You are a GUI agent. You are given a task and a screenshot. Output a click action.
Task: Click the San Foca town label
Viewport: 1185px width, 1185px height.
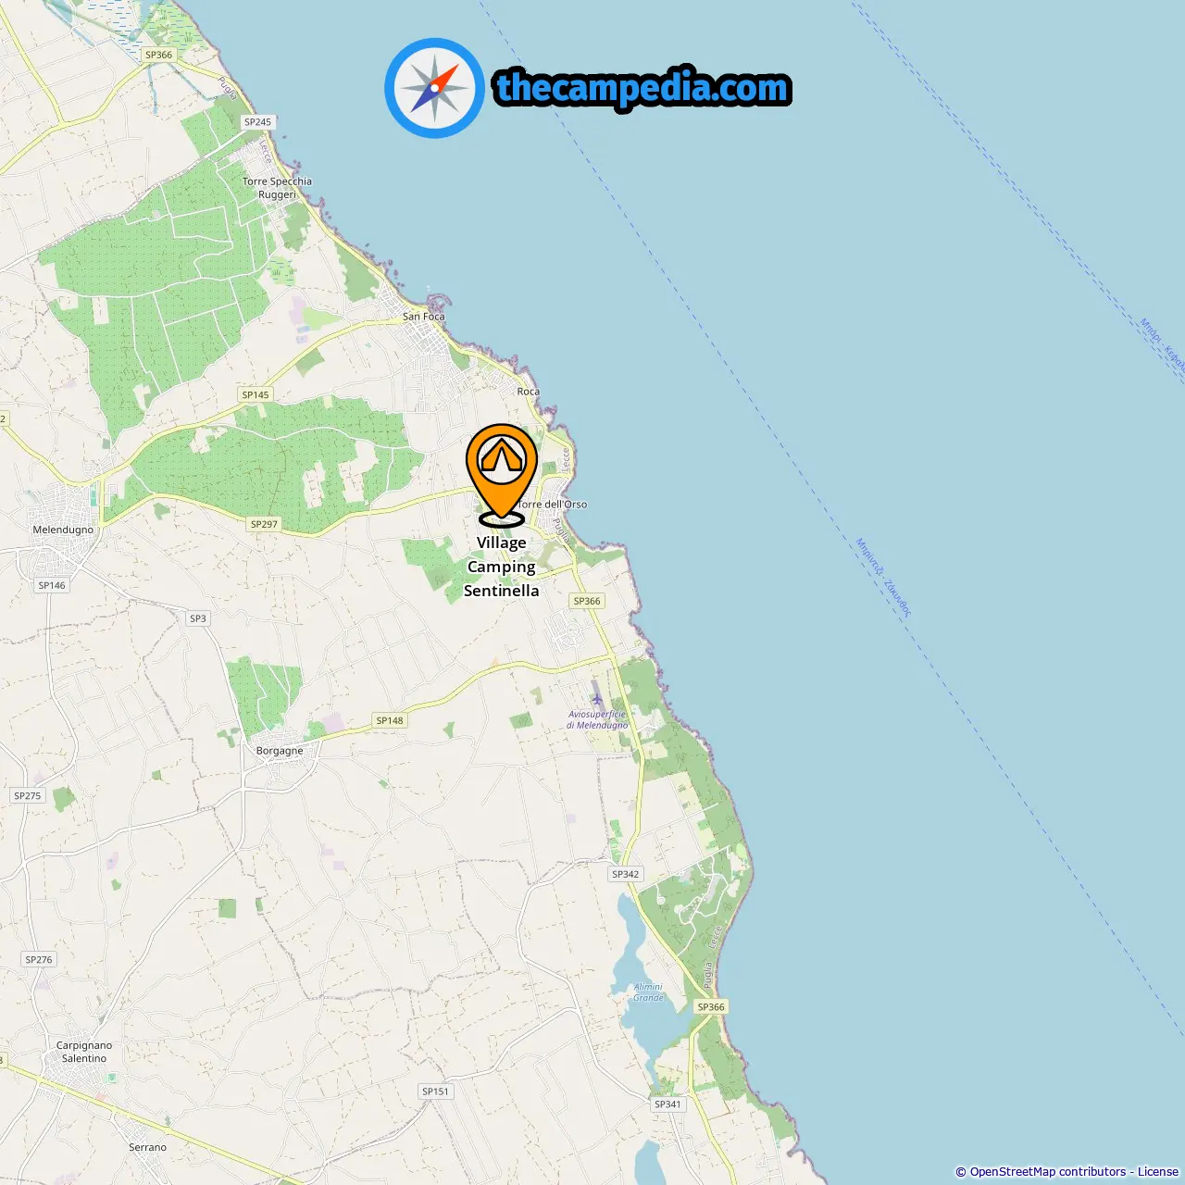[424, 317]
